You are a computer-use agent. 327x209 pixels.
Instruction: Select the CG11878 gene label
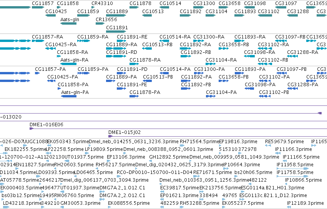click(x=140, y=3)
